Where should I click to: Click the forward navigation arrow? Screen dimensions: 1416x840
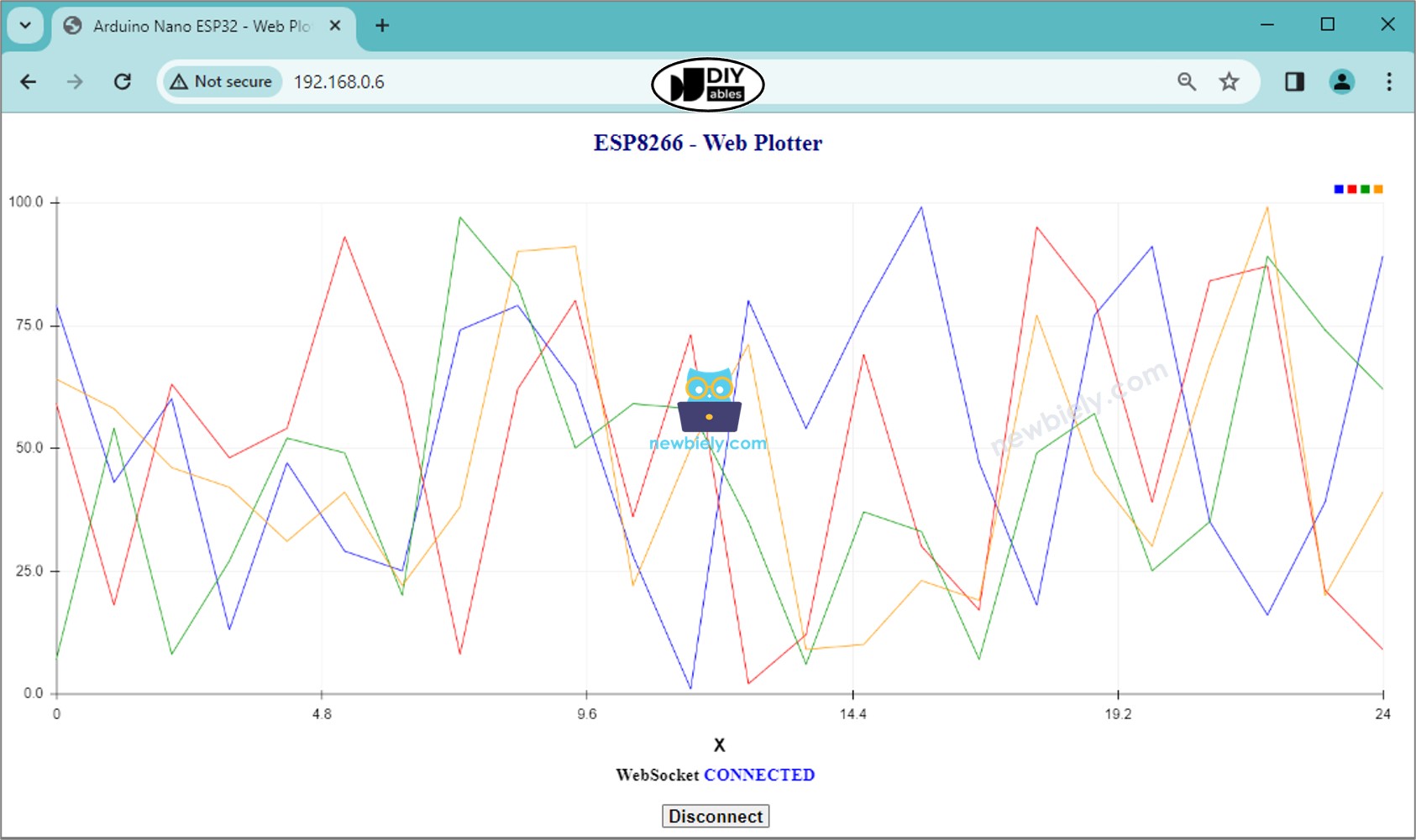coord(74,81)
